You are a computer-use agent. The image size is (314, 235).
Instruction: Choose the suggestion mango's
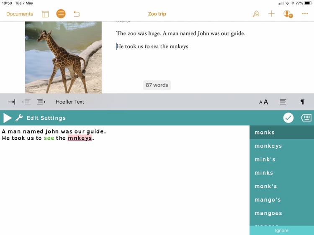[x=282, y=200]
